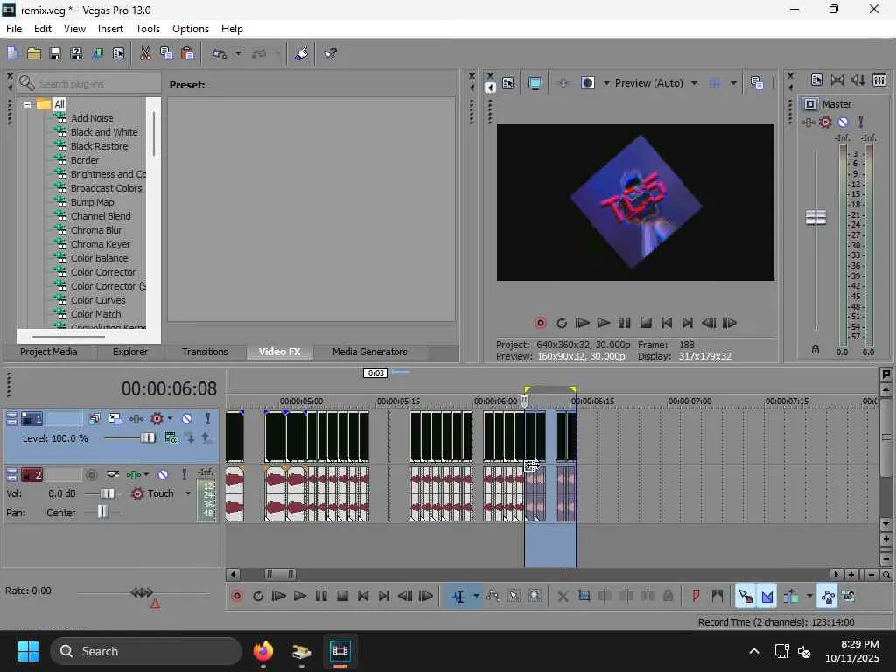Screen dimensions: 896x672
Task: Click the What's This help icon
Action: (x=330, y=53)
